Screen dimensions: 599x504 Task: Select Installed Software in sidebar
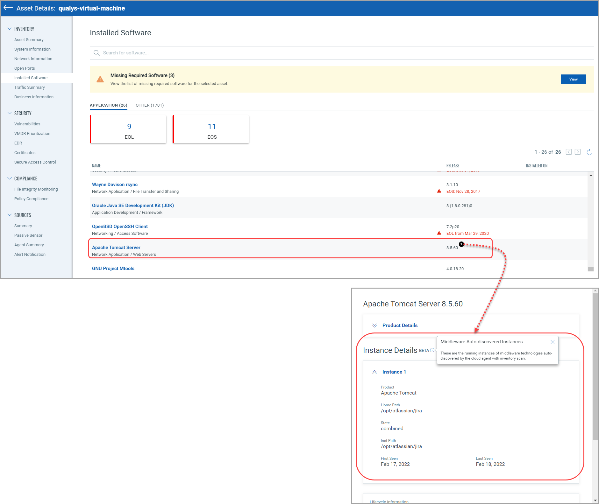31,78
